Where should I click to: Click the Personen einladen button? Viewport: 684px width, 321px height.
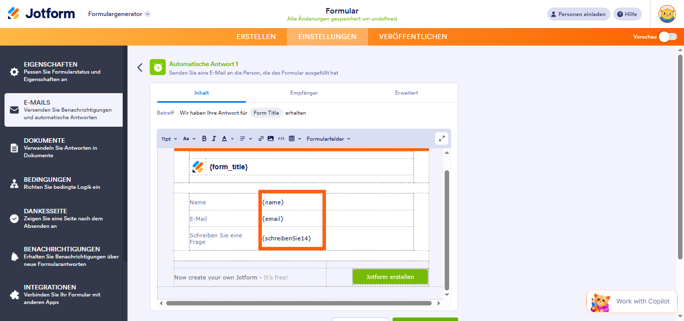(x=578, y=14)
